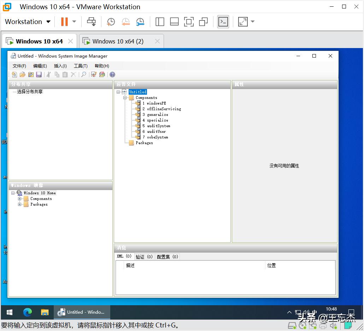Open the 工具(T) menu
Viewport: 364px width, 331px height.
coord(81,66)
